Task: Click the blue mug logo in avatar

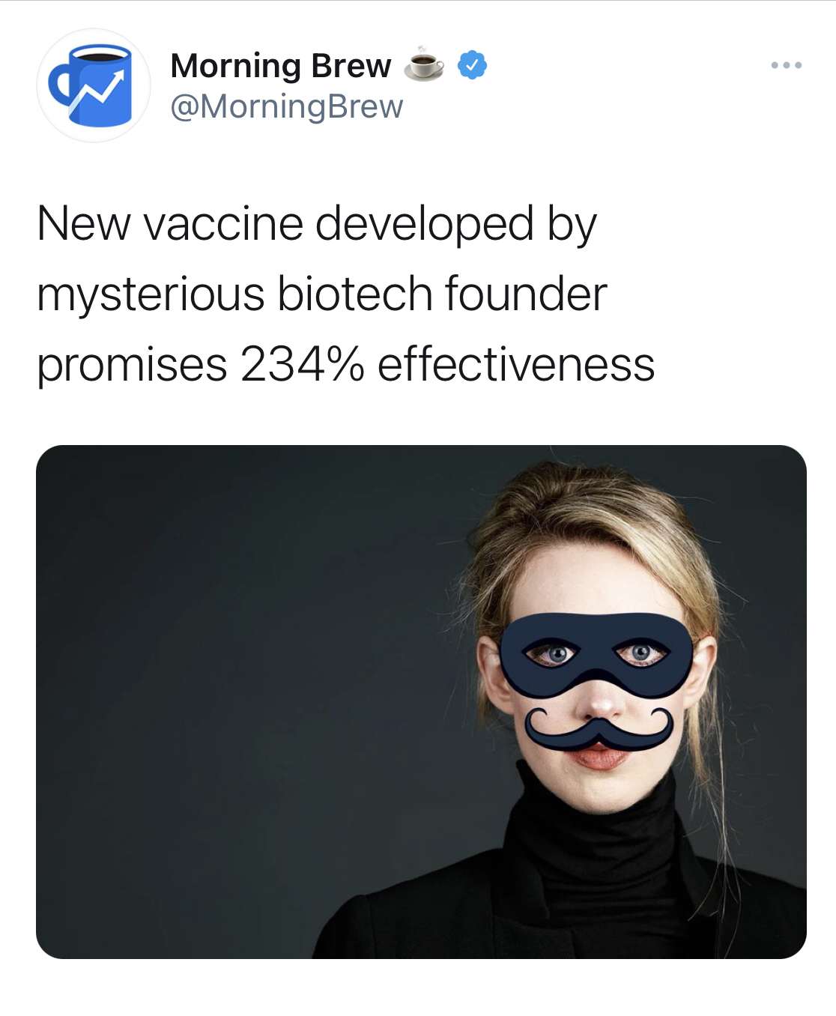Action: pyautogui.click(x=91, y=85)
